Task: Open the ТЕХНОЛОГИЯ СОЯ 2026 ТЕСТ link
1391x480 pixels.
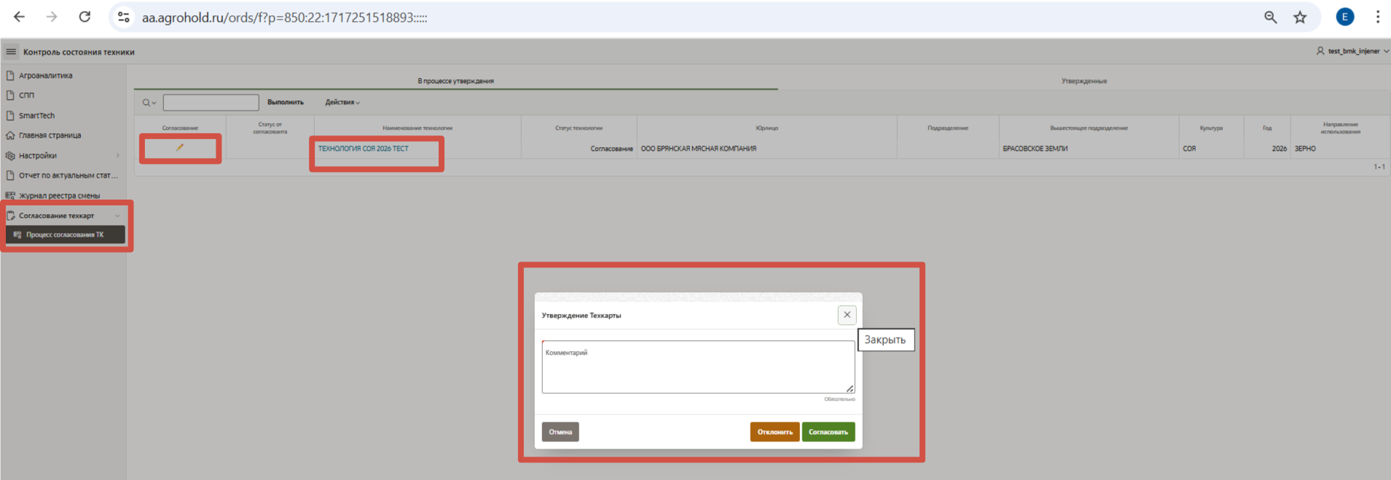Action: click(x=363, y=149)
